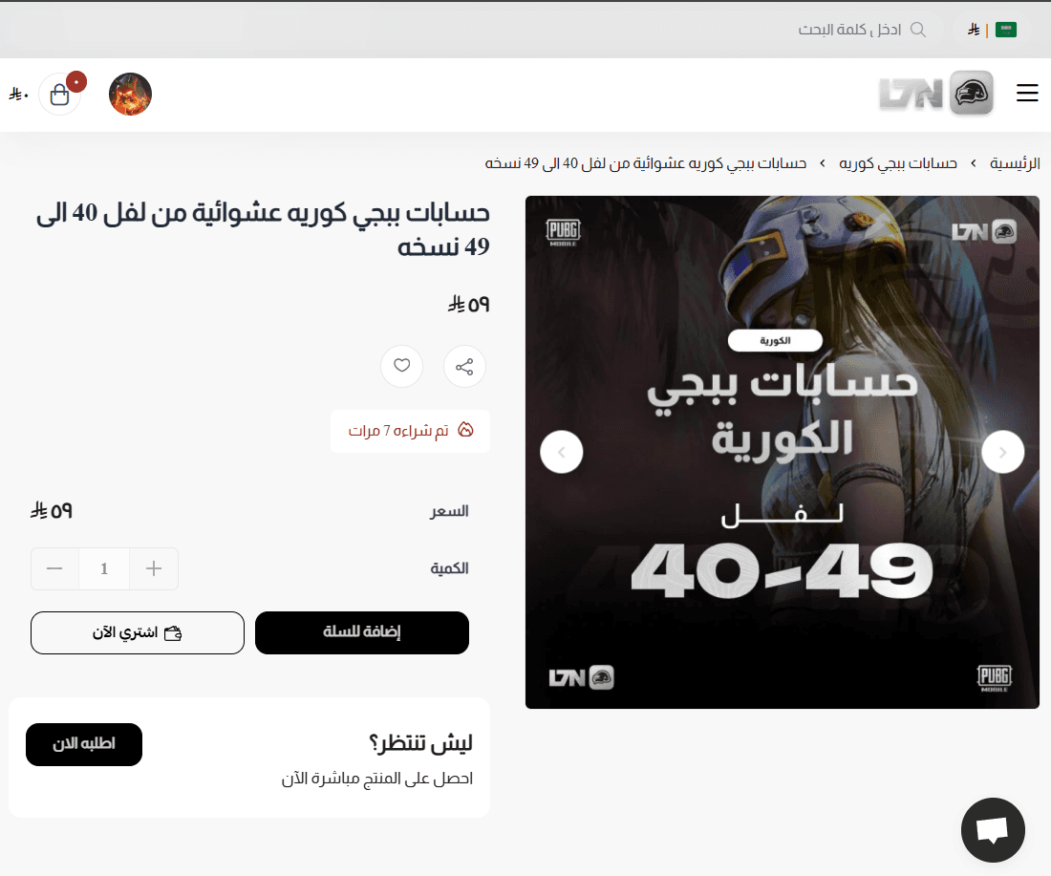The height and width of the screenshot is (876, 1051).
Task: Click إضافة للسلة add to cart button
Action: pyautogui.click(x=362, y=632)
